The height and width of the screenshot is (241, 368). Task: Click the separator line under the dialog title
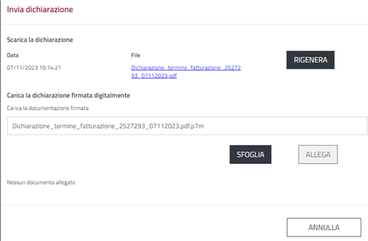[184, 24]
